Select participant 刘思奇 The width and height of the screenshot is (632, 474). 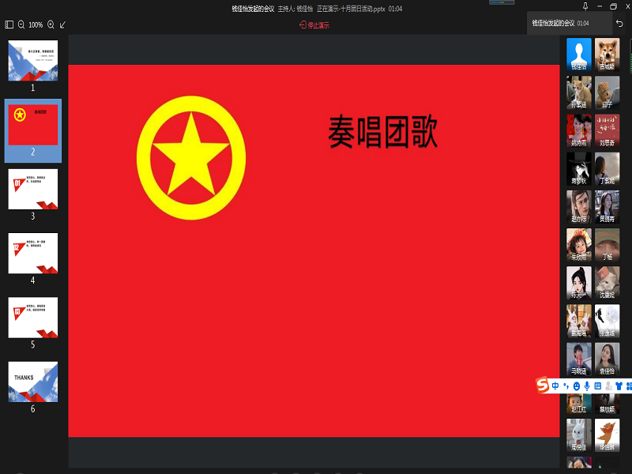(x=607, y=131)
